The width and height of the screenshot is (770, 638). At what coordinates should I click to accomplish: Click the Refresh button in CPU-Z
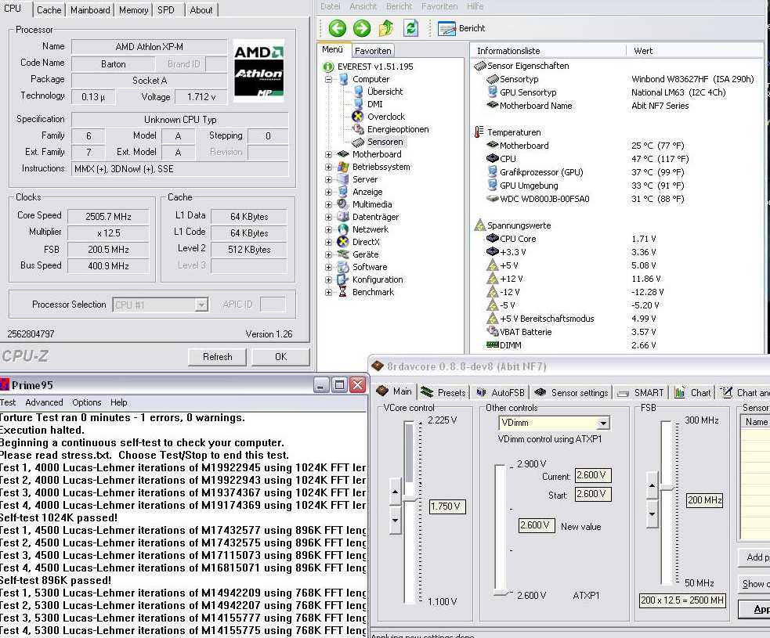click(218, 357)
